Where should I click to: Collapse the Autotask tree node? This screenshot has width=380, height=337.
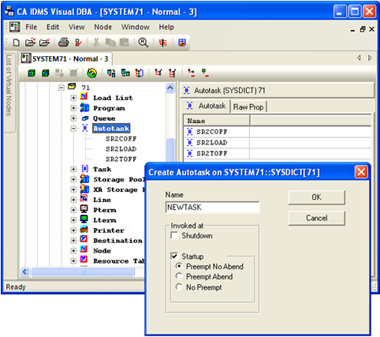73,129
